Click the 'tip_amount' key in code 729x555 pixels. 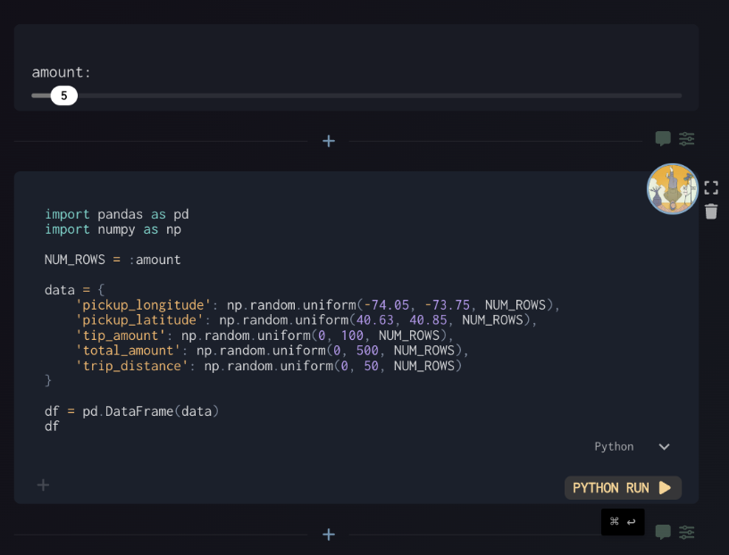click(121, 335)
